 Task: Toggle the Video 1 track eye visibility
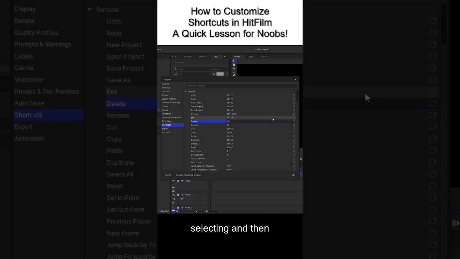[x=182, y=181]
